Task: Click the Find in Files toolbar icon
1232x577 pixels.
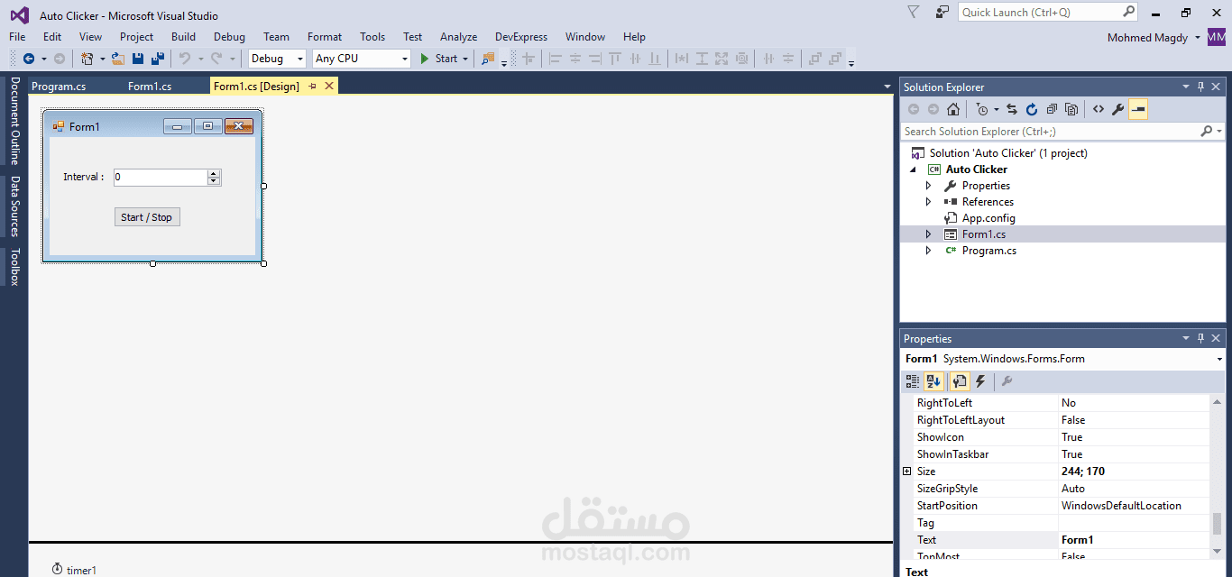Action: [x=488, y=59]
